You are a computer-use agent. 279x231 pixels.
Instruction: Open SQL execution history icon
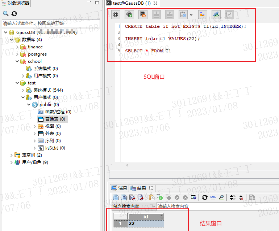(x=143, y=14)
